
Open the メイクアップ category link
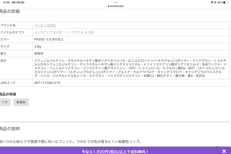coord(43,32)
